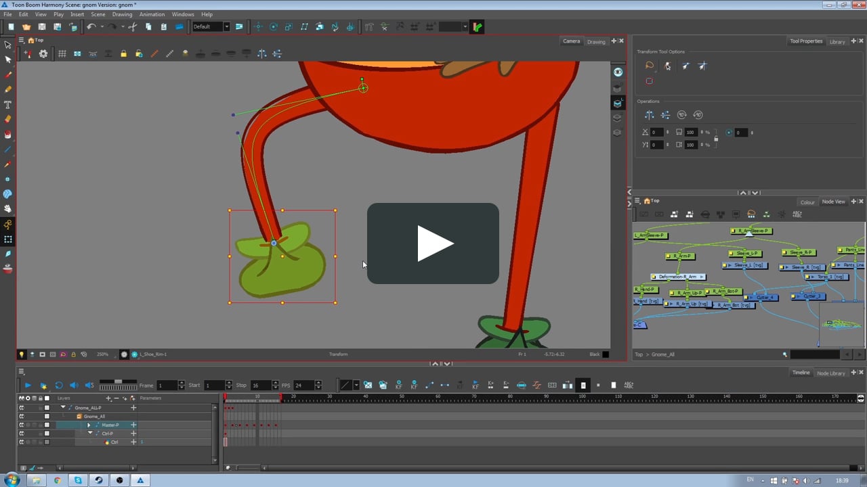The height and width of the screenshot is (487, 867).
Task: Click the X translation field in Operations
Action: point(657,133)
